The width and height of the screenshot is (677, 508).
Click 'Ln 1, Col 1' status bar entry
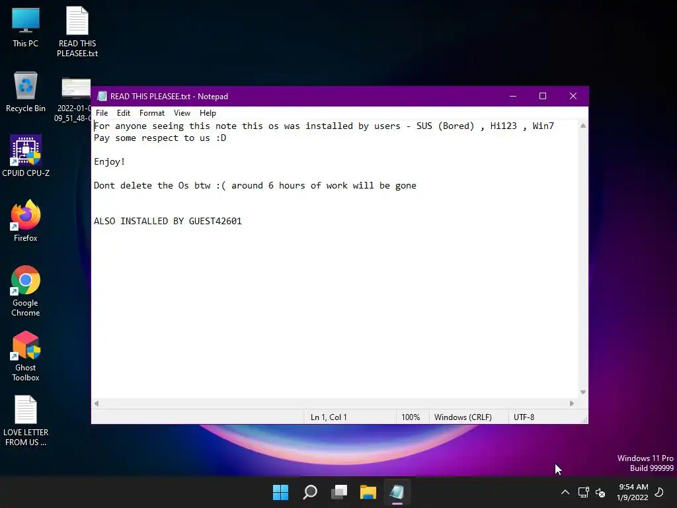[x=329, y=417]
